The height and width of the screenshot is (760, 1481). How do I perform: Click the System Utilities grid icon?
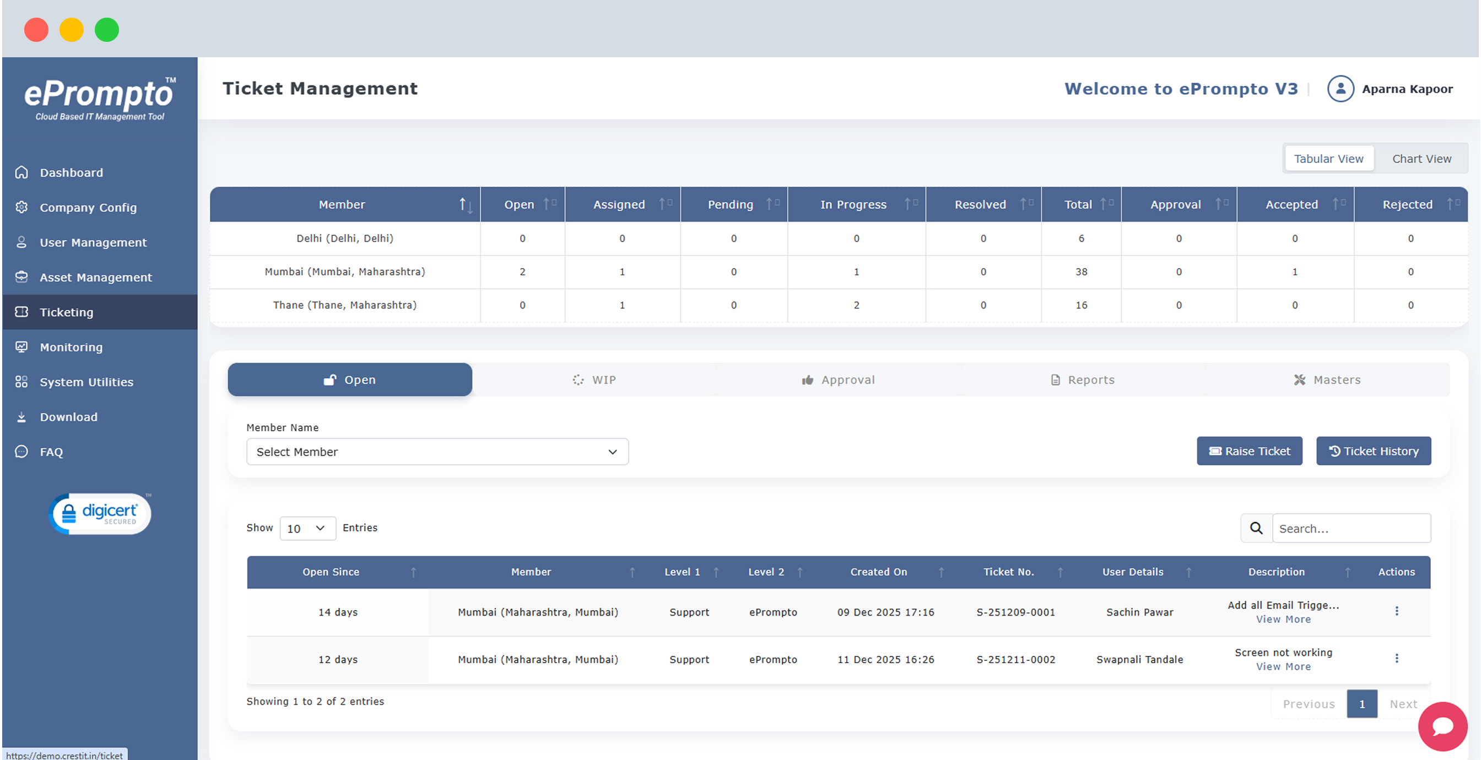click(21, 382)
